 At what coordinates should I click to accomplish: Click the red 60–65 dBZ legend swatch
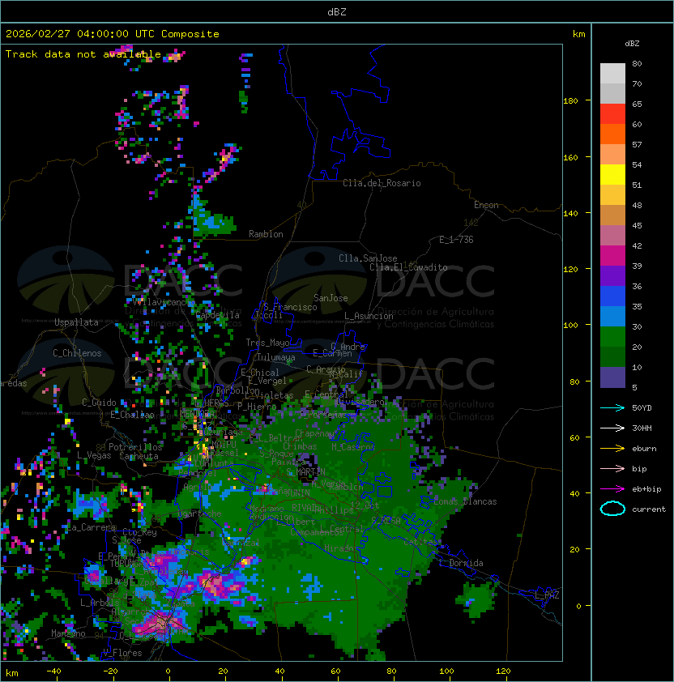[x=612, y=114]
